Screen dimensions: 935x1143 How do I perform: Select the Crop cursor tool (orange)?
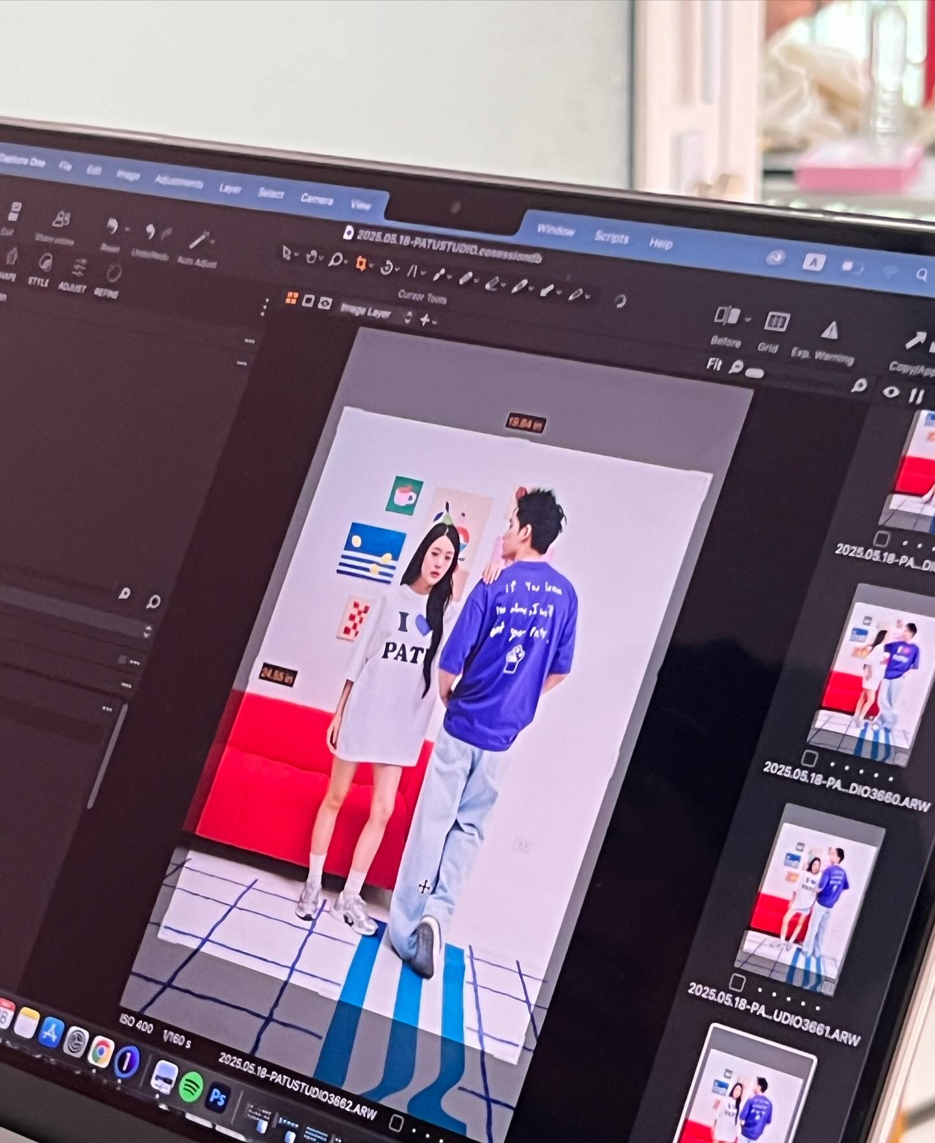pyautogui.click(x=360, y=264)
